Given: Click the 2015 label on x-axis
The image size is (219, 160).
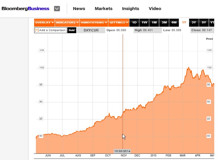Looking at the screenshot, I should pyautogui.click(x=153, y=155).
